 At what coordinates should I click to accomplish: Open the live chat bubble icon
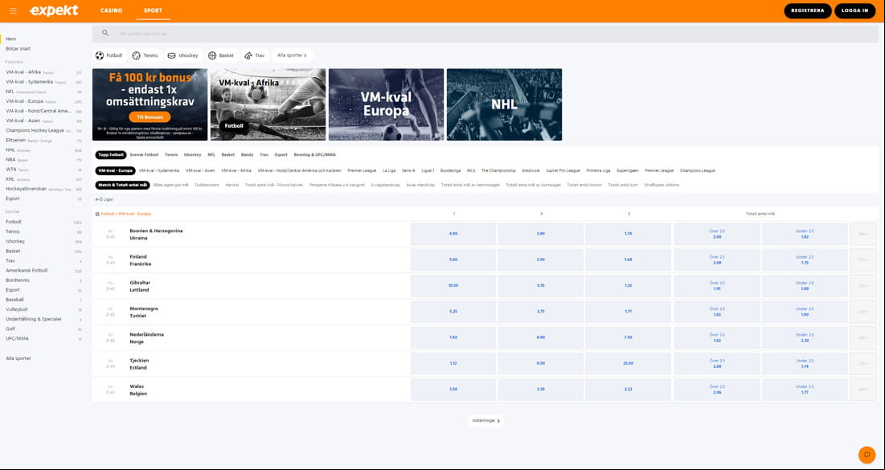coord(867,455)
